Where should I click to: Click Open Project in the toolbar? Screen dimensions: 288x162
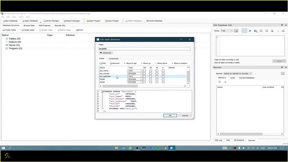point(93,21)
